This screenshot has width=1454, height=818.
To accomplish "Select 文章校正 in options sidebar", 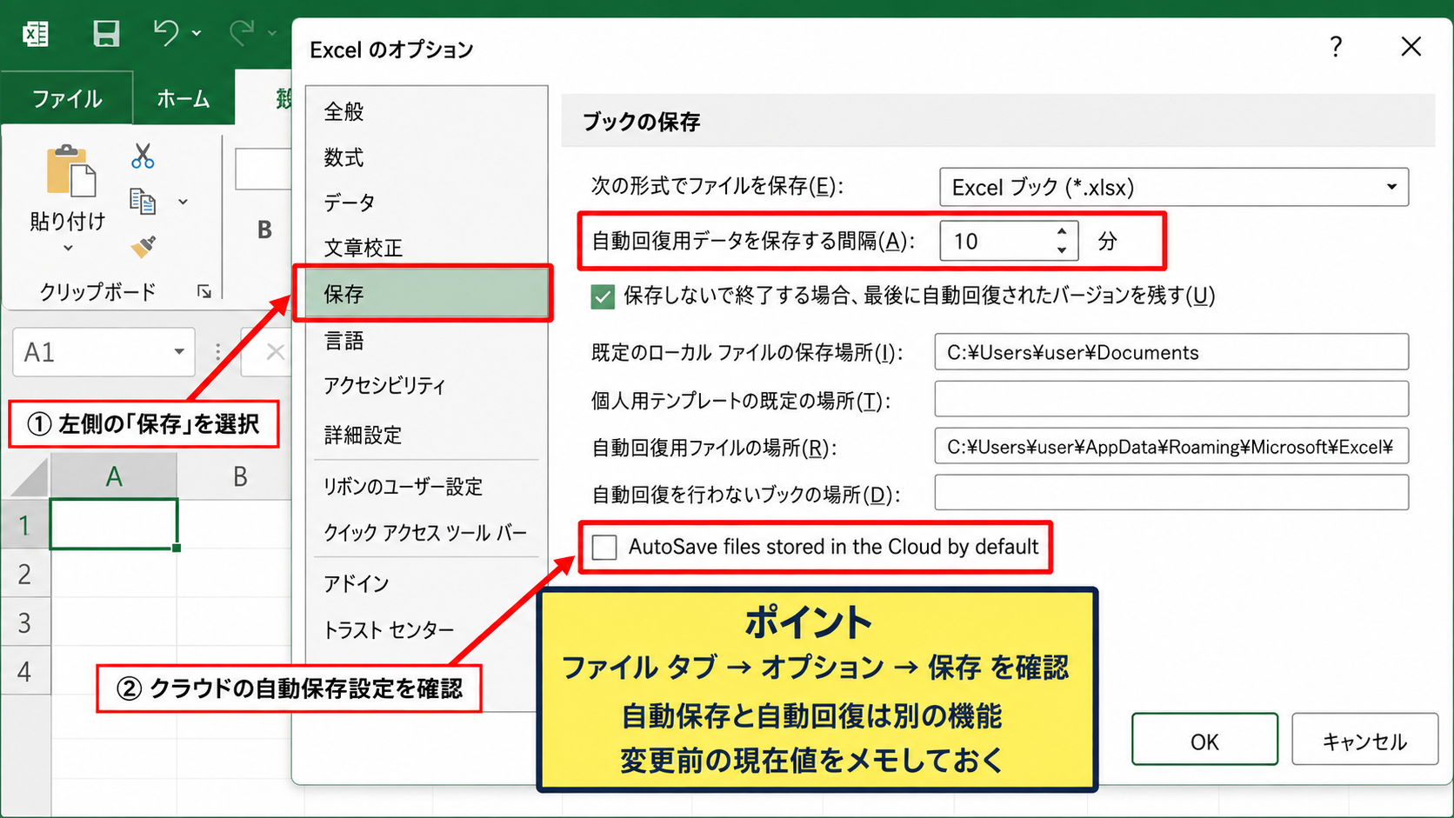I will [427, 248].
